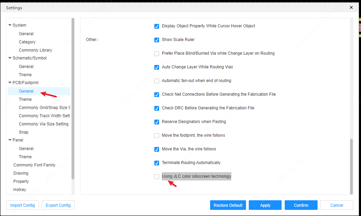The image size is (361, 216).
Task: Disable Terminate Routing Automatically checkbox
Action: point(157,163)
